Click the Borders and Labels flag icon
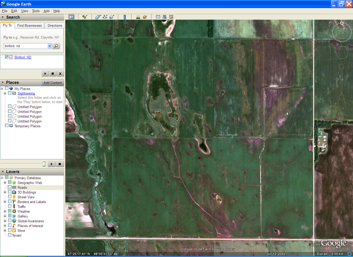This screenshot has height=257, width=353. (x=14, y=202)
